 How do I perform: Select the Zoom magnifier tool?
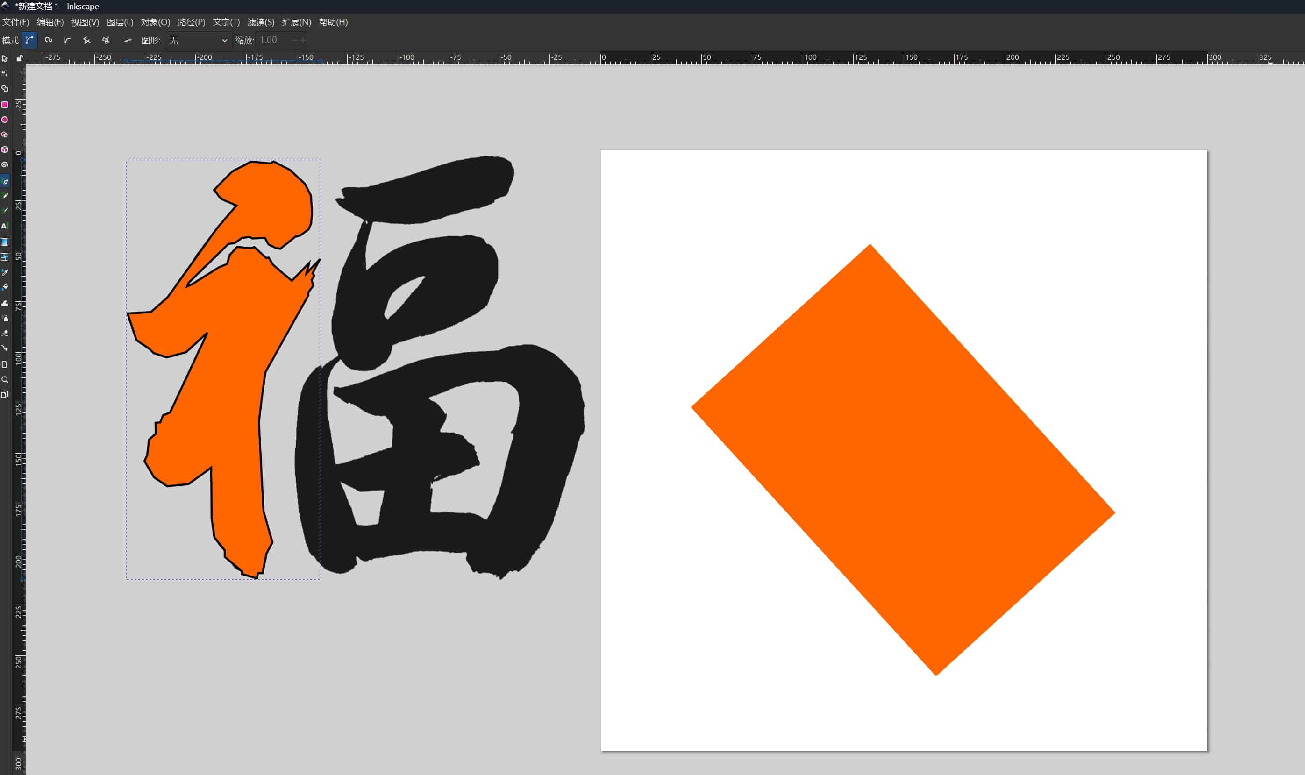[5, 380]
